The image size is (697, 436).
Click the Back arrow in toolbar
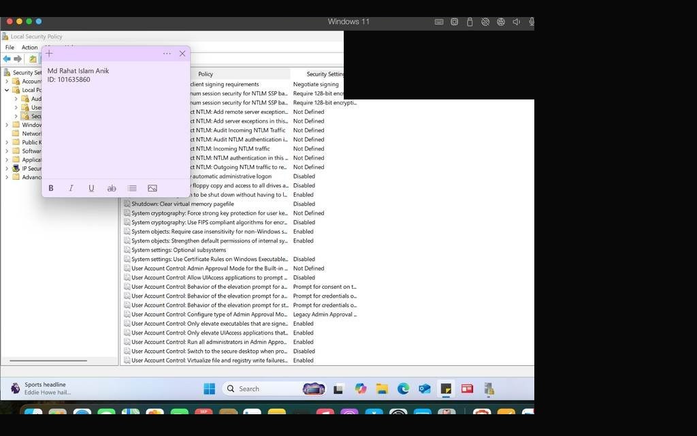7,59
